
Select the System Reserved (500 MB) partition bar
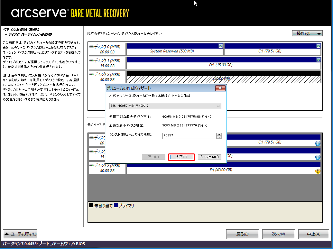(x=174, y=49)
